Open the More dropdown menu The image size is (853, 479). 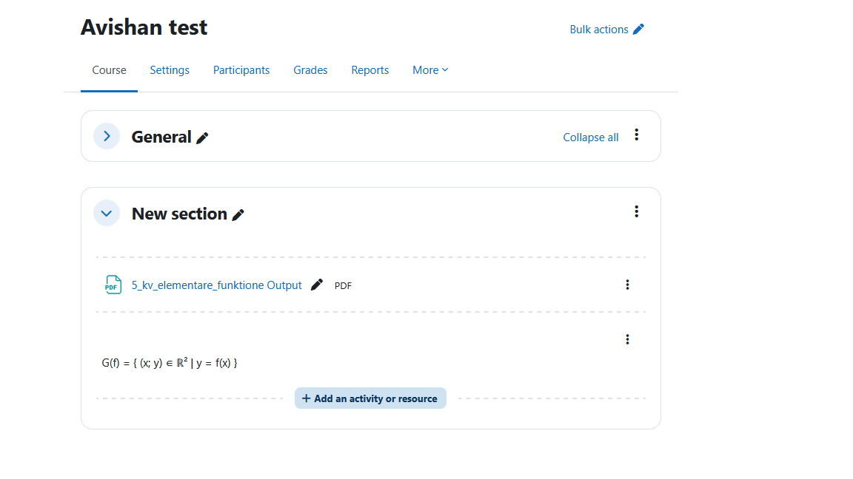430,70
